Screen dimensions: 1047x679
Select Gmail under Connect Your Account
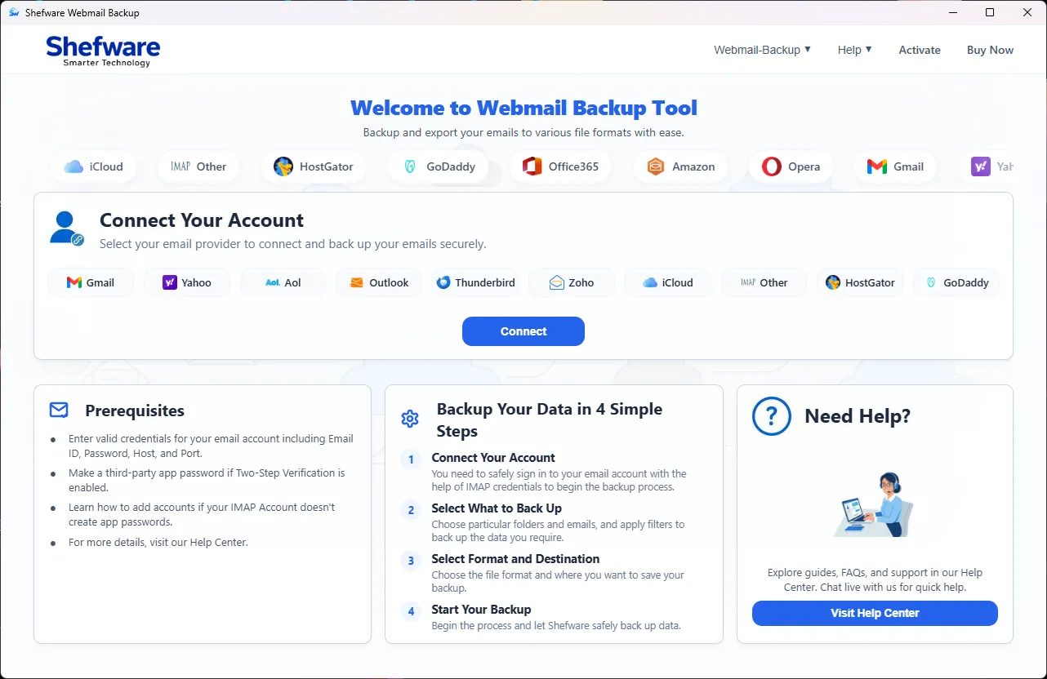(91, 282)
